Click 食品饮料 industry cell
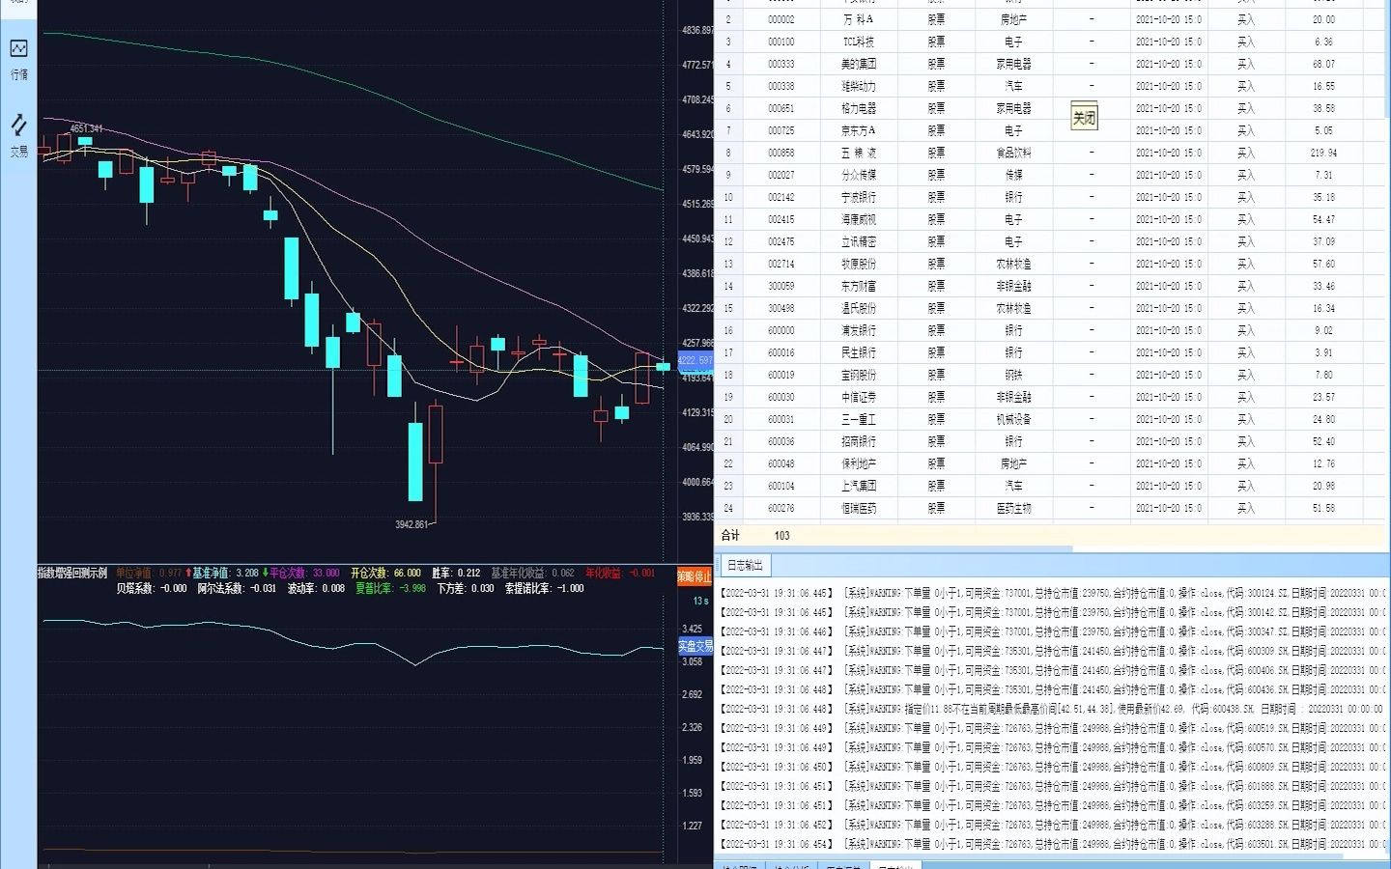This screenshot has height=869, width=1391. coord(1013,153)
